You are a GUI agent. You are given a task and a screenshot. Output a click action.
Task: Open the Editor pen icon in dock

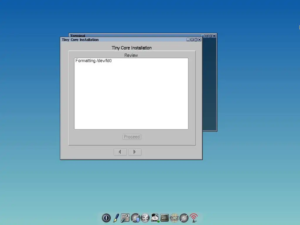point(116,218)
